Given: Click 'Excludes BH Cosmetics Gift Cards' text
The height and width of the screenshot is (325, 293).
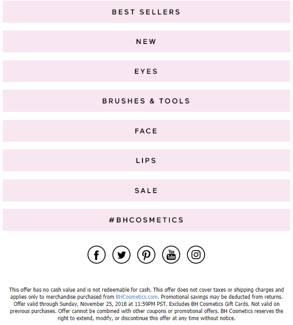Looking at the screenshot, I should coord(209,304).
